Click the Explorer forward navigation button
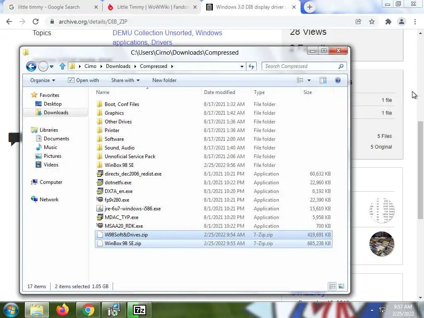 (43, 66)
